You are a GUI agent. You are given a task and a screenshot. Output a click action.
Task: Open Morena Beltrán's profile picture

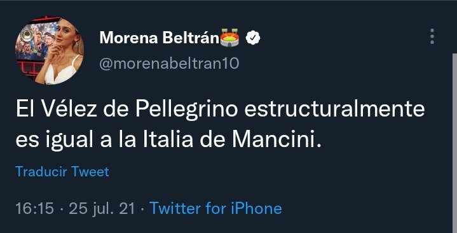click(x=50, y=50)
